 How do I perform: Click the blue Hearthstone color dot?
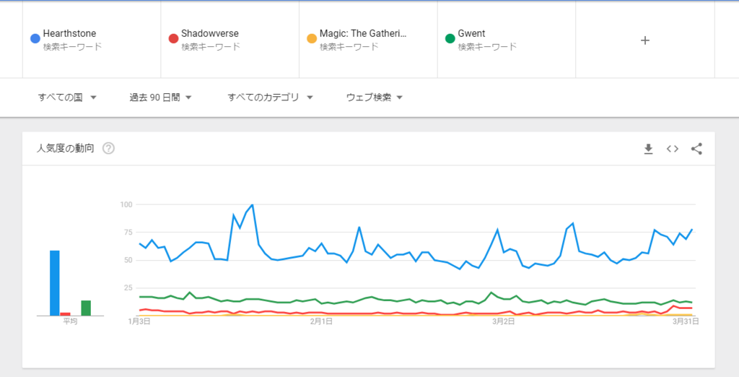click(x=35, y=38)
